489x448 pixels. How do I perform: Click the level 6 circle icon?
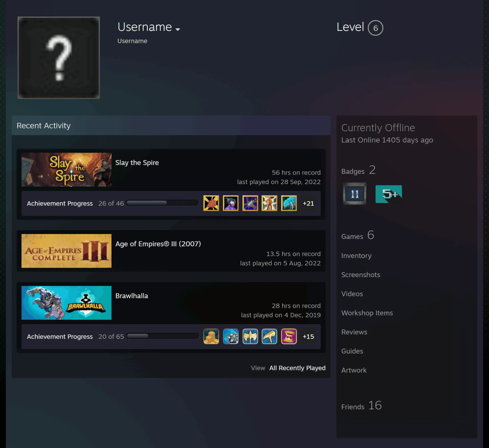375,28
